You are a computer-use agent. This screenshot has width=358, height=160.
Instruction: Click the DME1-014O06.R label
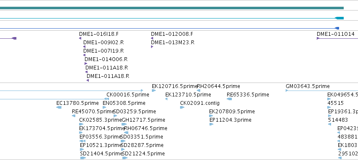click(x=106, y=59)
